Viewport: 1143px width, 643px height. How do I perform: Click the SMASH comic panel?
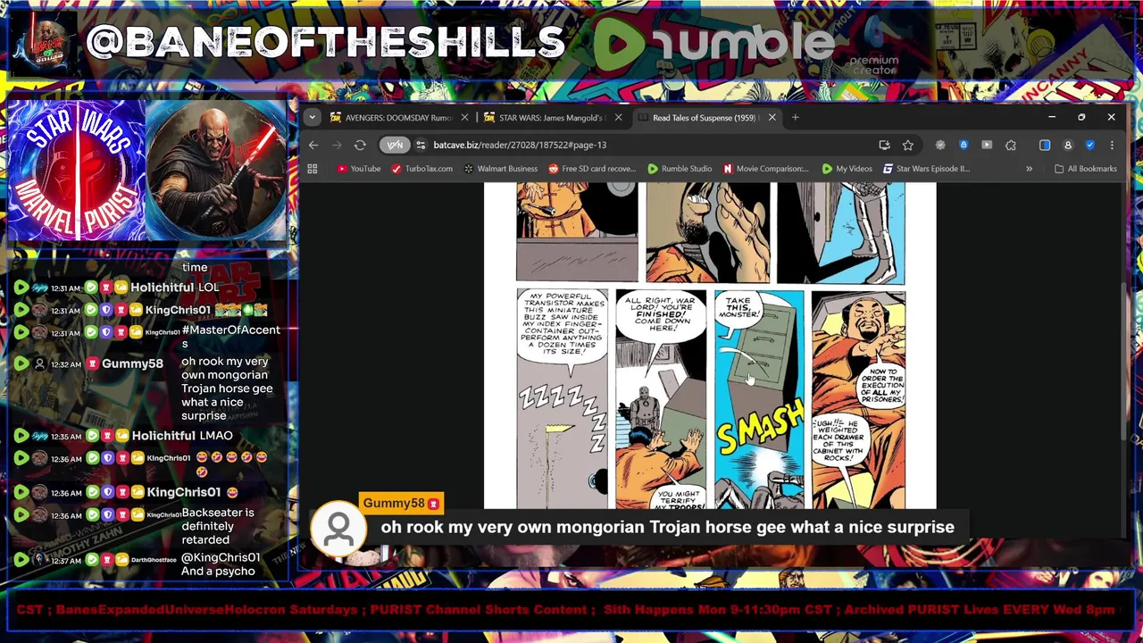tap(759, 399)
